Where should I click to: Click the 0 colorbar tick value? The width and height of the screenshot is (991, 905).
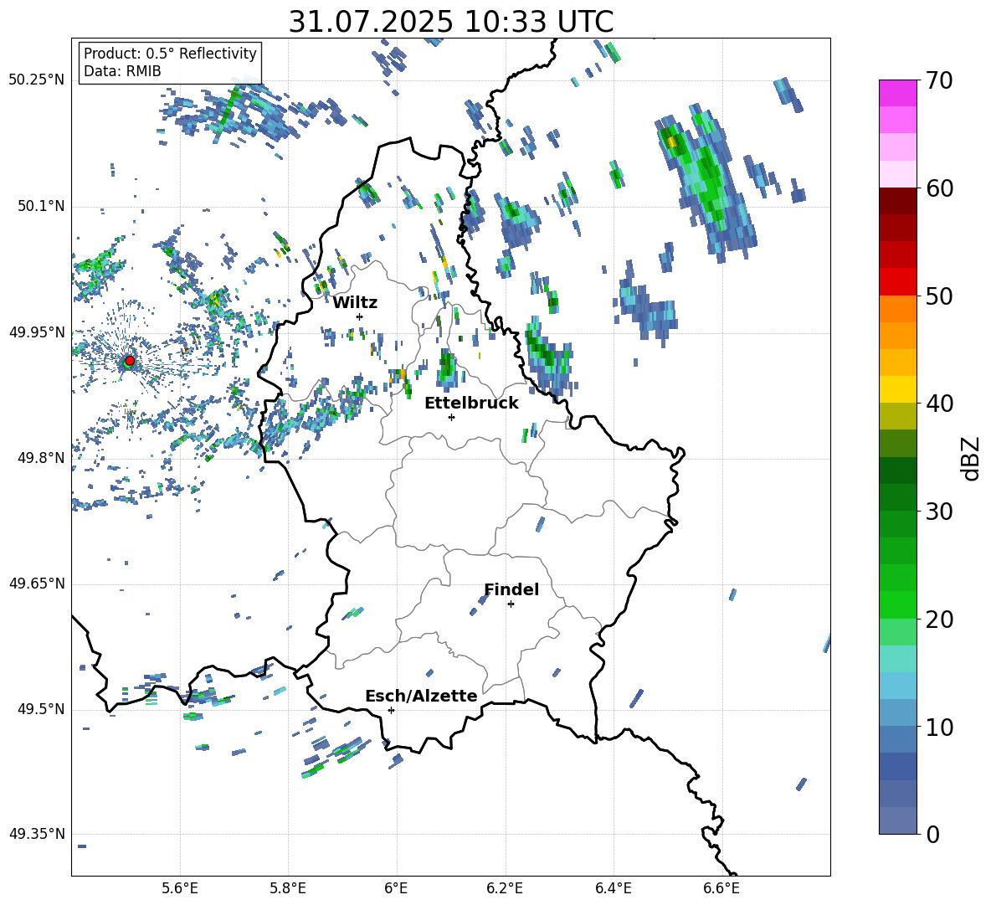[x=932, y=834]
